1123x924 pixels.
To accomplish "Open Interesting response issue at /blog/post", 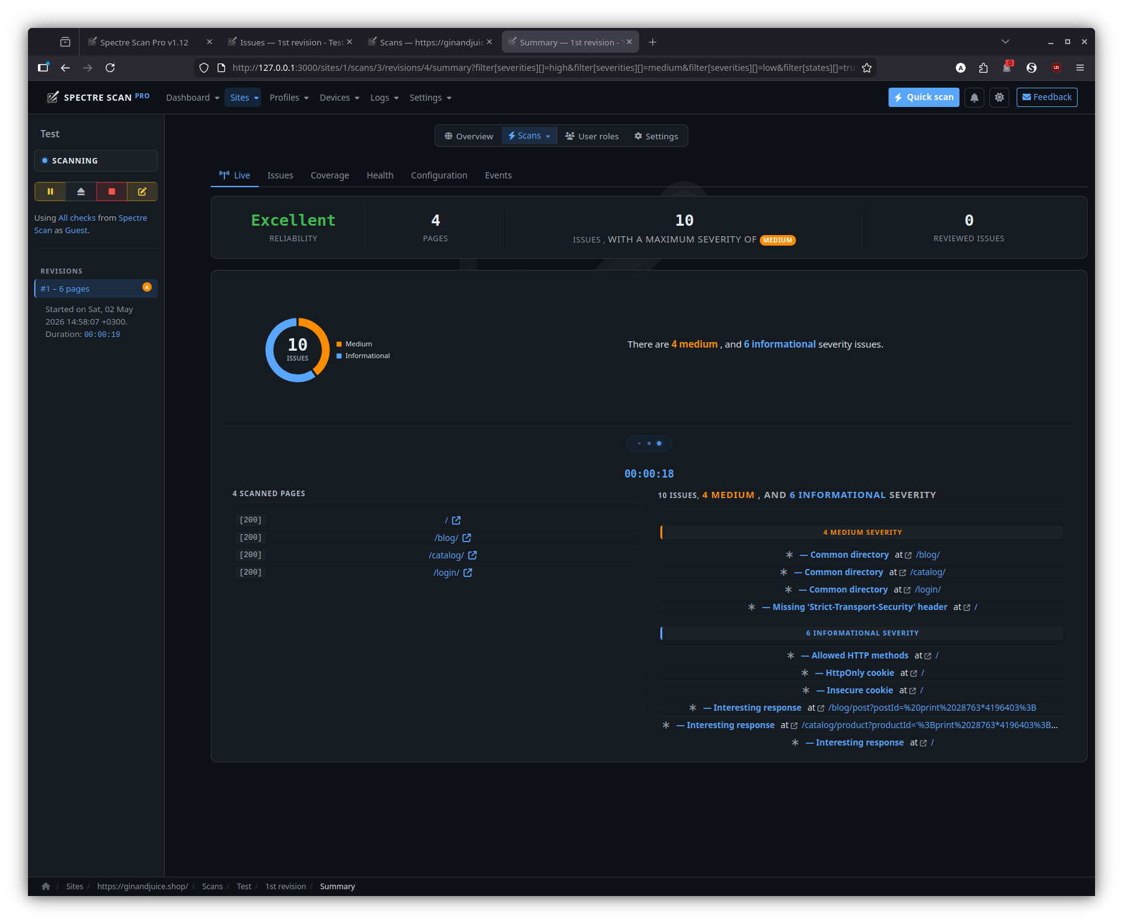I will click(757, 708).
